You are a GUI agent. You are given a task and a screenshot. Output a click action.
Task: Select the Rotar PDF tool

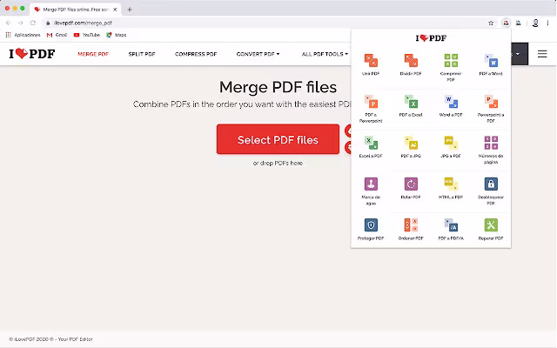coord(411,188)
